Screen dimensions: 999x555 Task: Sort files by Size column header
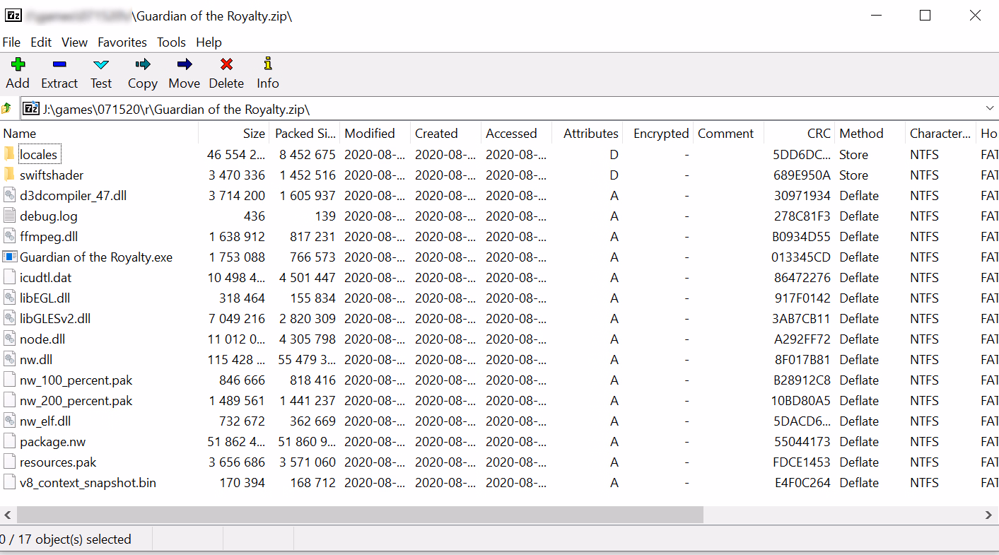click(233, 133)
